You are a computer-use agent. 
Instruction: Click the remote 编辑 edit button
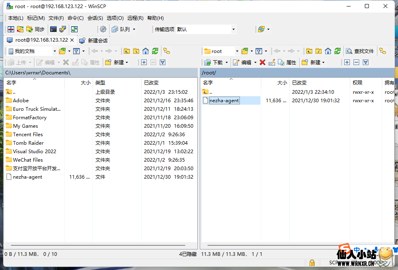242,62
